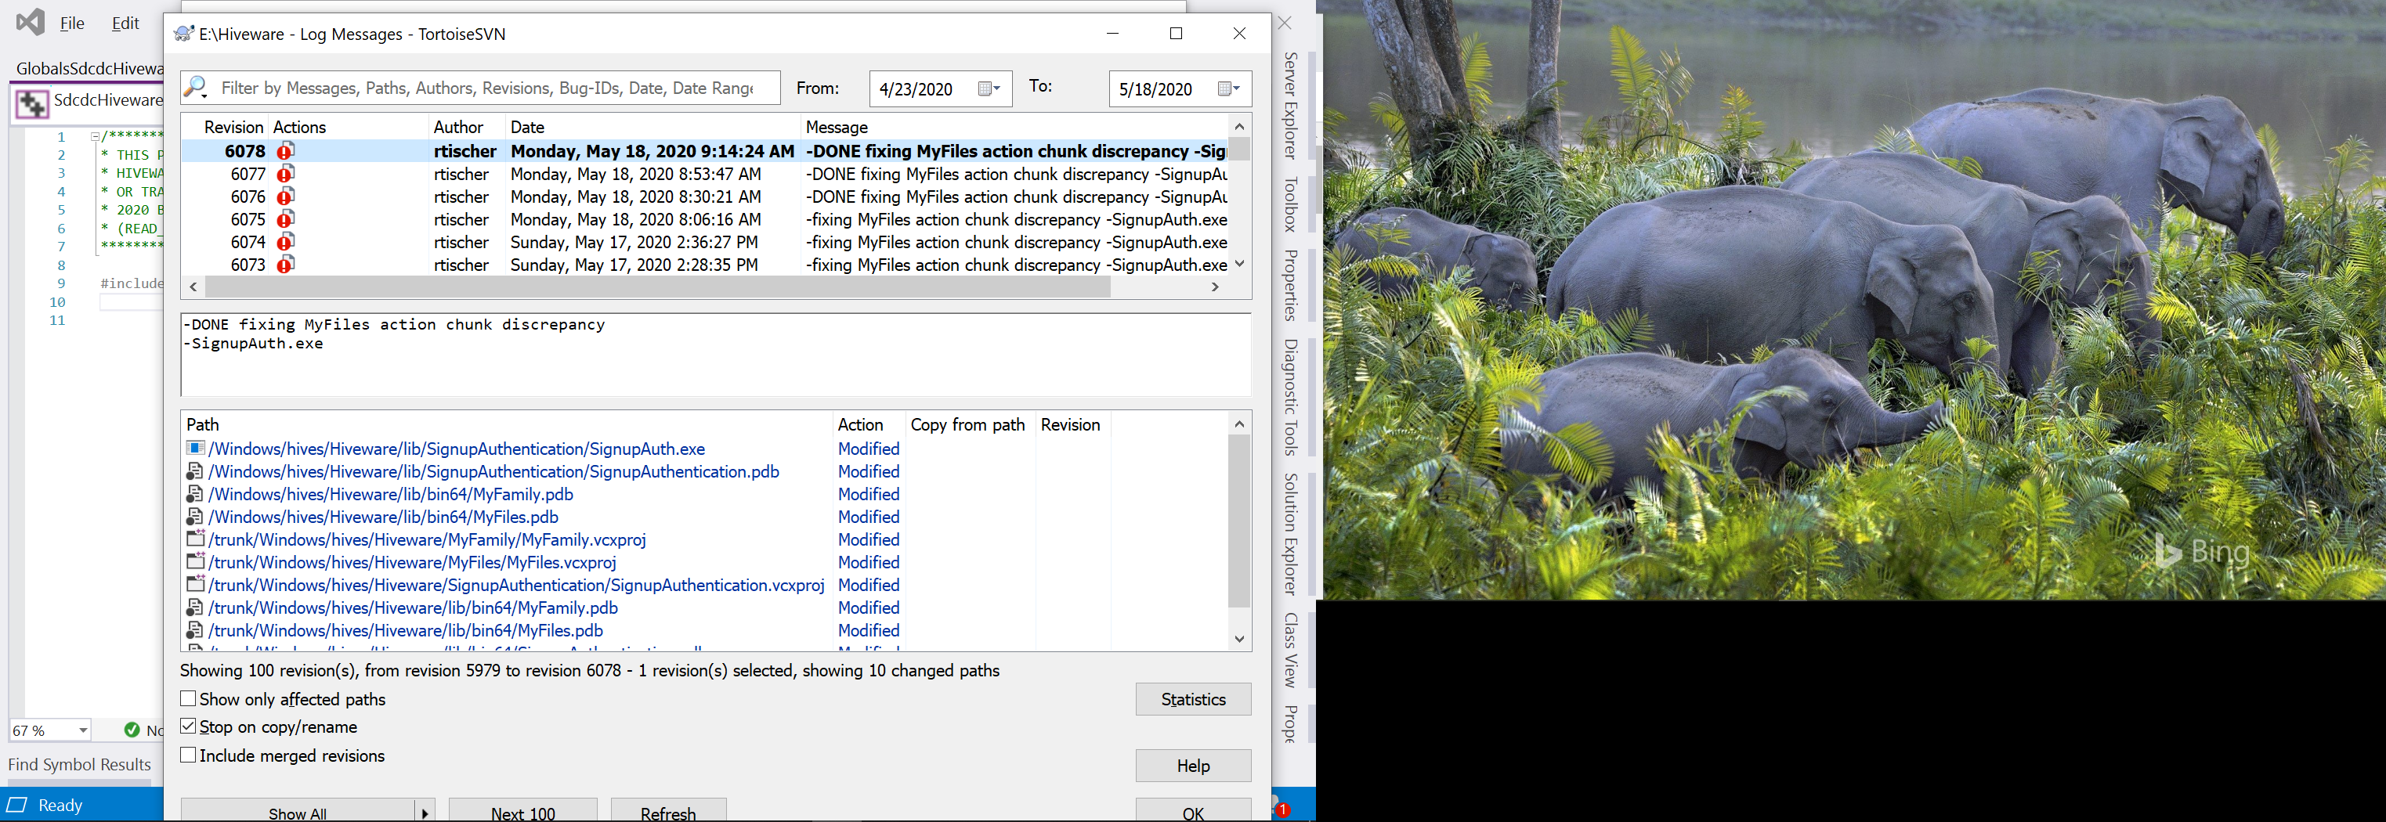2386x822 pixels.
Task: Enable Show only affected paths checkbox
Action: pos(188,699)
